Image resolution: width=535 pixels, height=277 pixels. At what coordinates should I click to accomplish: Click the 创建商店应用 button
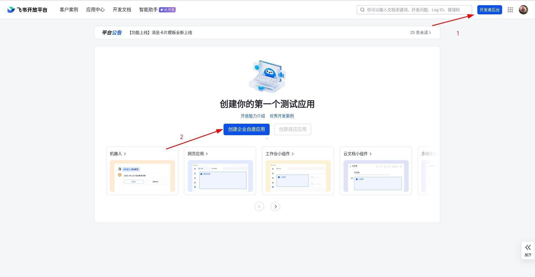(292, 129)
